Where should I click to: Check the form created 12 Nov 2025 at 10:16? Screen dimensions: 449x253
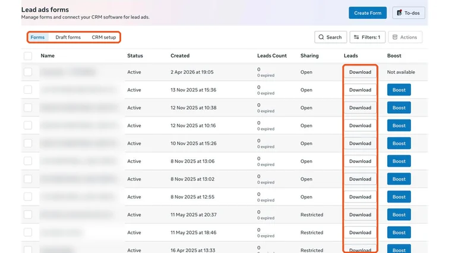click(x=28, y=125)
